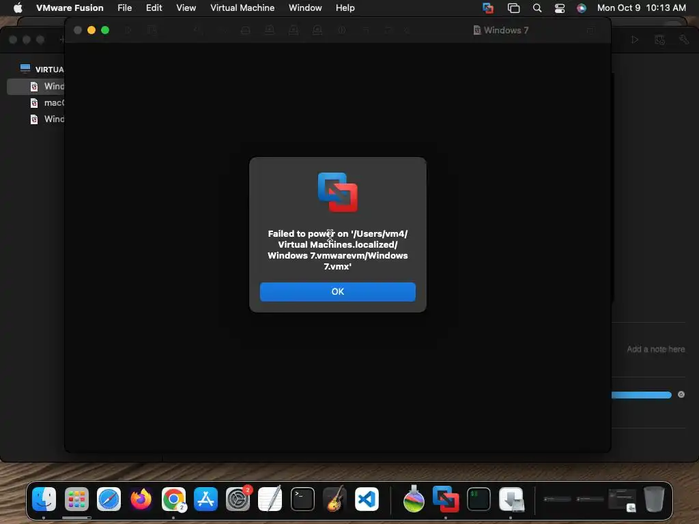
Task: Click the Windows 7 title in the title bar
Action: point(501,30)
